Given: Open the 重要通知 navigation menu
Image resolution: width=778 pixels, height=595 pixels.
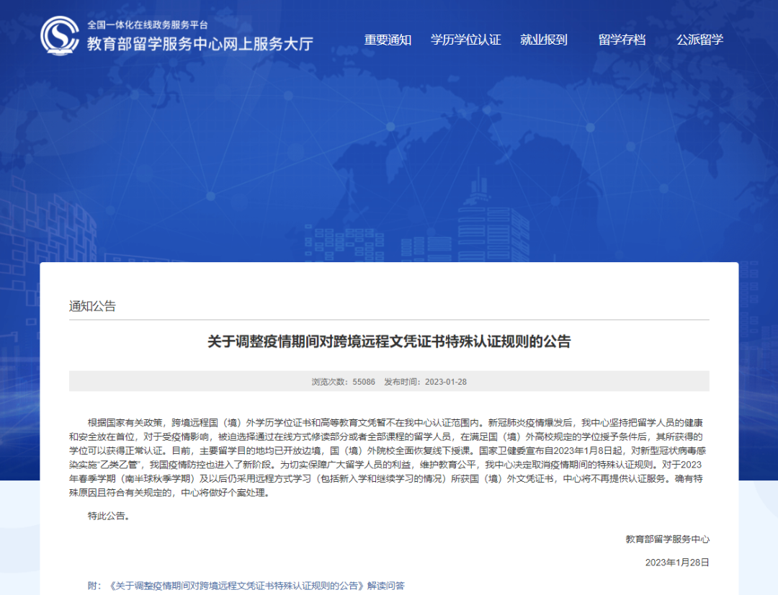Looking at the screenshot, I should [x=387, y=40].
